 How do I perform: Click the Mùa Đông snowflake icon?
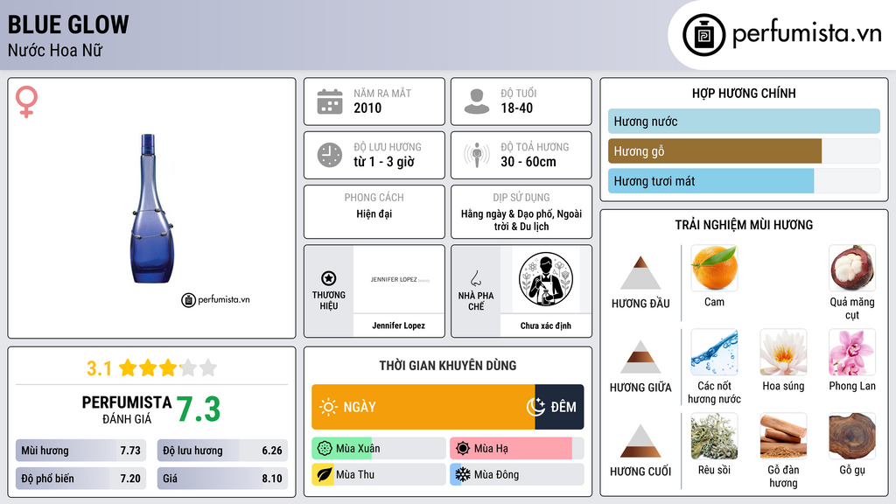click(x=463, y=474)
